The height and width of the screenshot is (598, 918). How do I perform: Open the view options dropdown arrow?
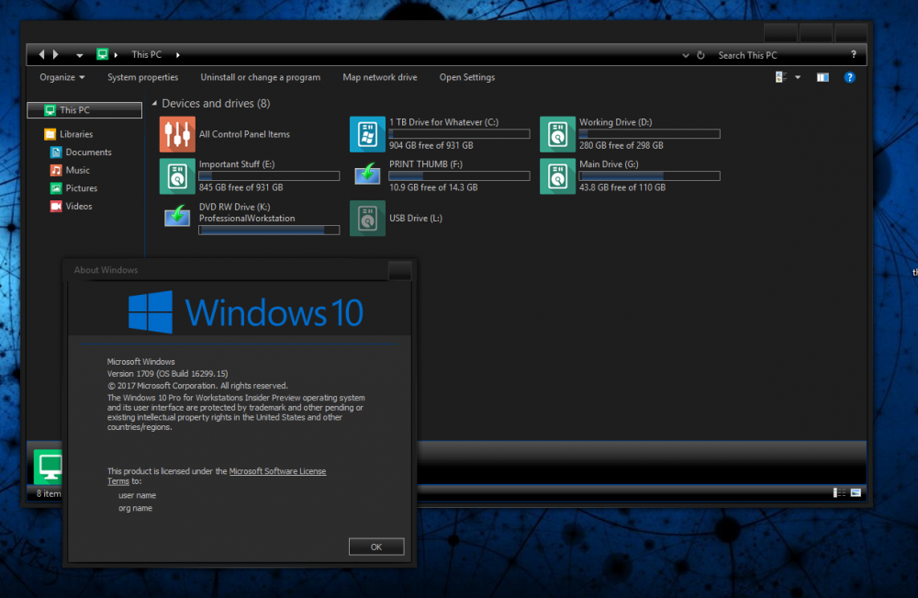tap(797, 77)
